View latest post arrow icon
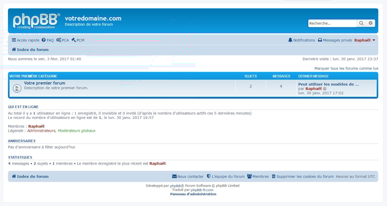The image size is (387, 206). point(325,89)
